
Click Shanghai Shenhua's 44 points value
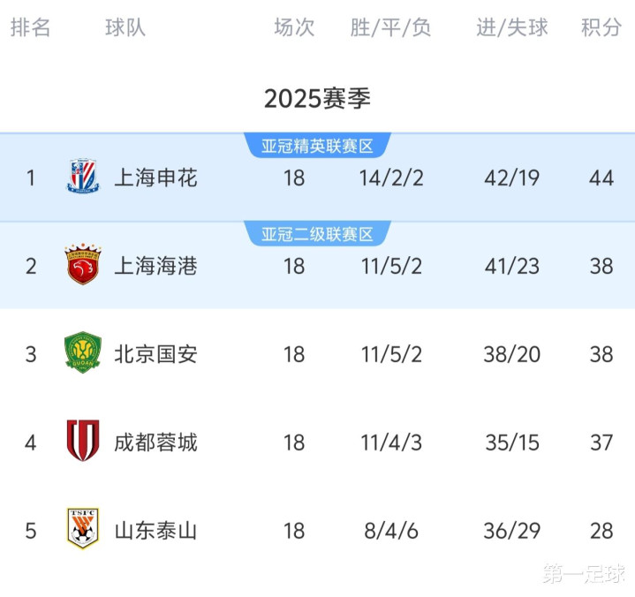(601, 178)
